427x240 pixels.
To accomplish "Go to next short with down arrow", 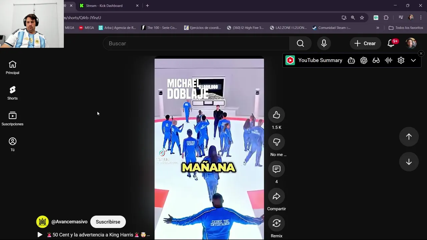I will pyautogui.click(x=409, y=162).
